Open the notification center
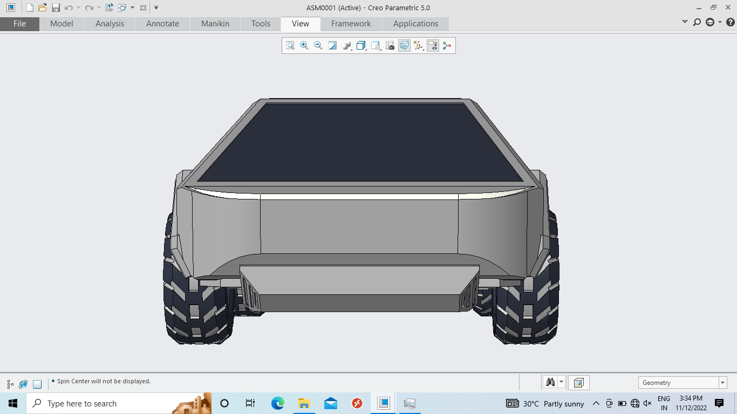 tap(719, 403)
